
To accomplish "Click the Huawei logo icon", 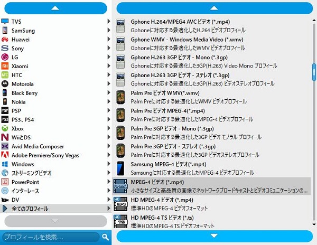I will 5,40.
